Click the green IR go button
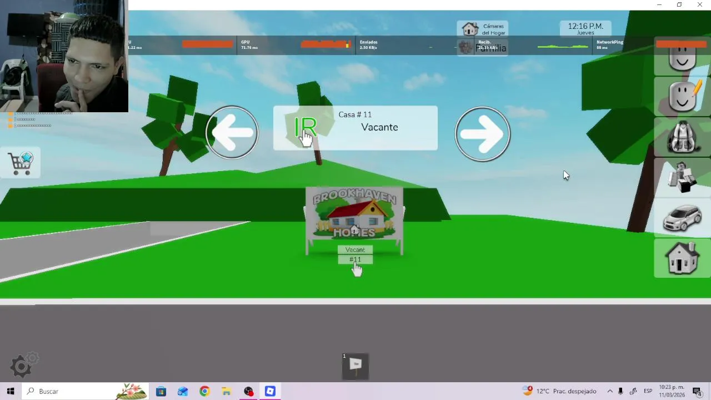Screen dimensions: 711x400 (x=305, y=128)
